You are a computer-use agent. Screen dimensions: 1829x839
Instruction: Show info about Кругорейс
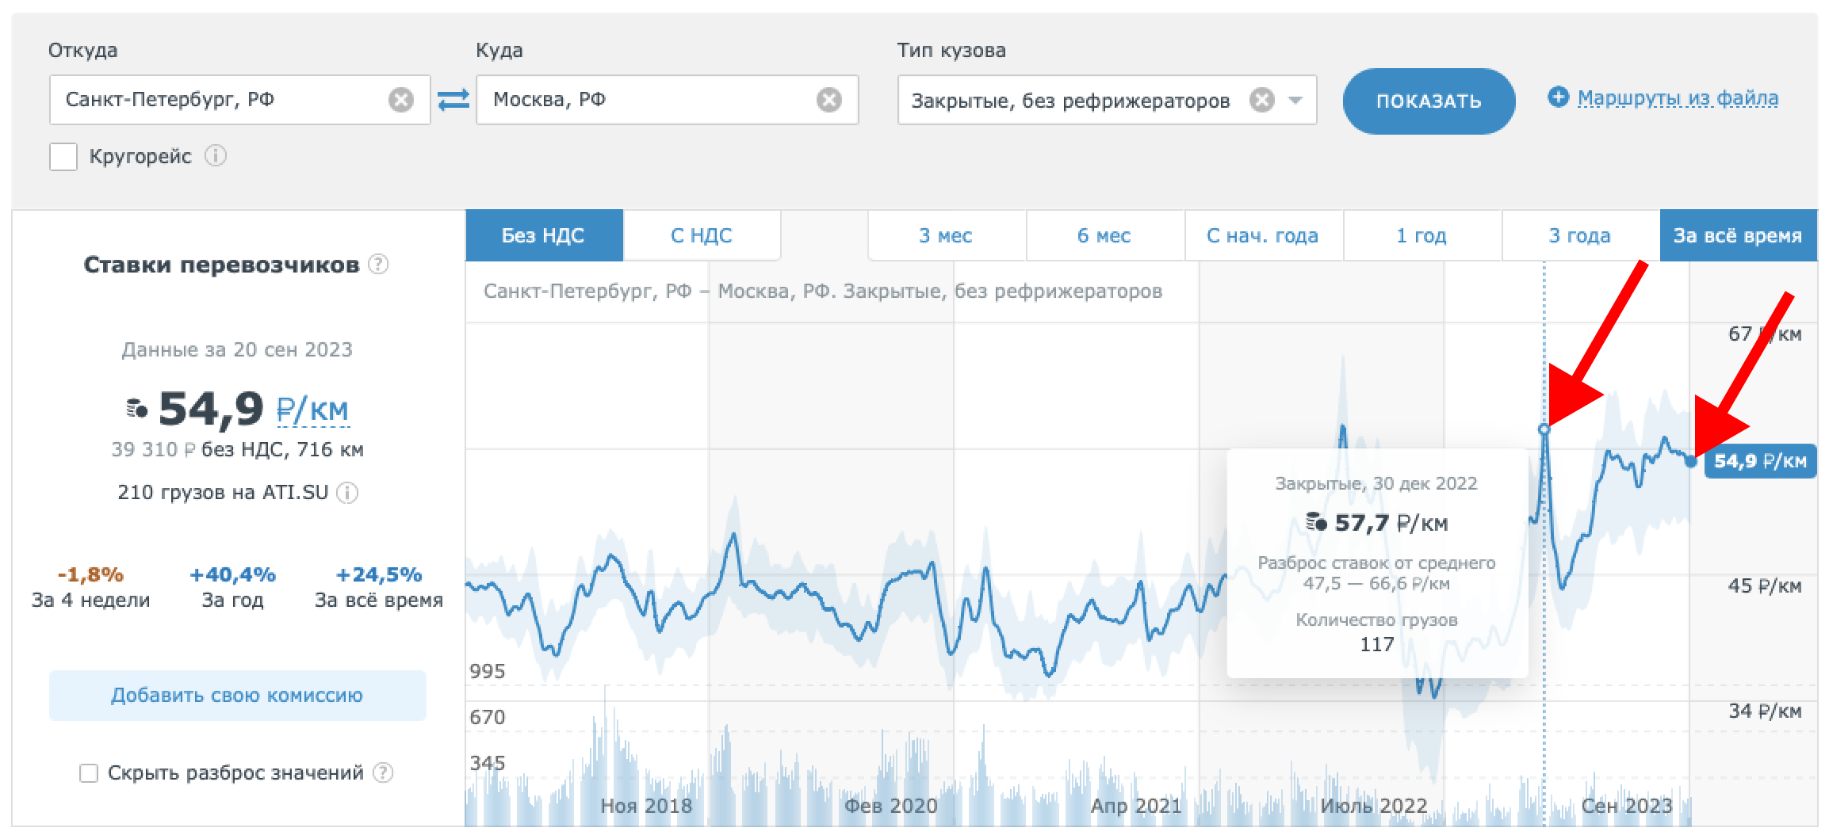click(x=216, y=156)
